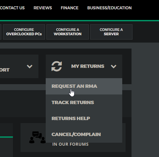159x157 pixels.
Task: Visit the Business/Education section
Action: click(109, 8)
